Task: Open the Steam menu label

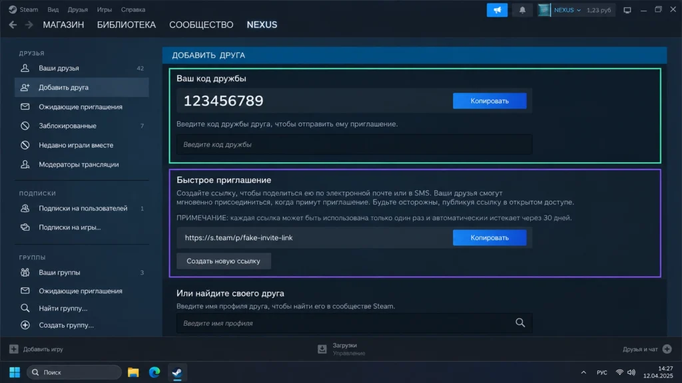Action: click(29, 9)
